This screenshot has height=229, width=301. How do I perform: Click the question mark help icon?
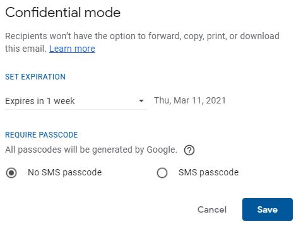189,150
